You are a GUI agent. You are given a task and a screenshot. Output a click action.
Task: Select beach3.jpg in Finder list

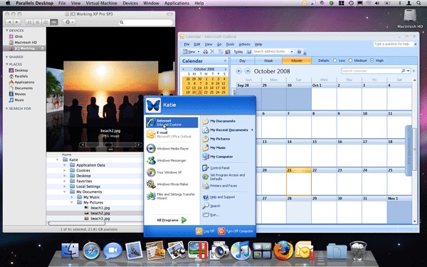100,219
